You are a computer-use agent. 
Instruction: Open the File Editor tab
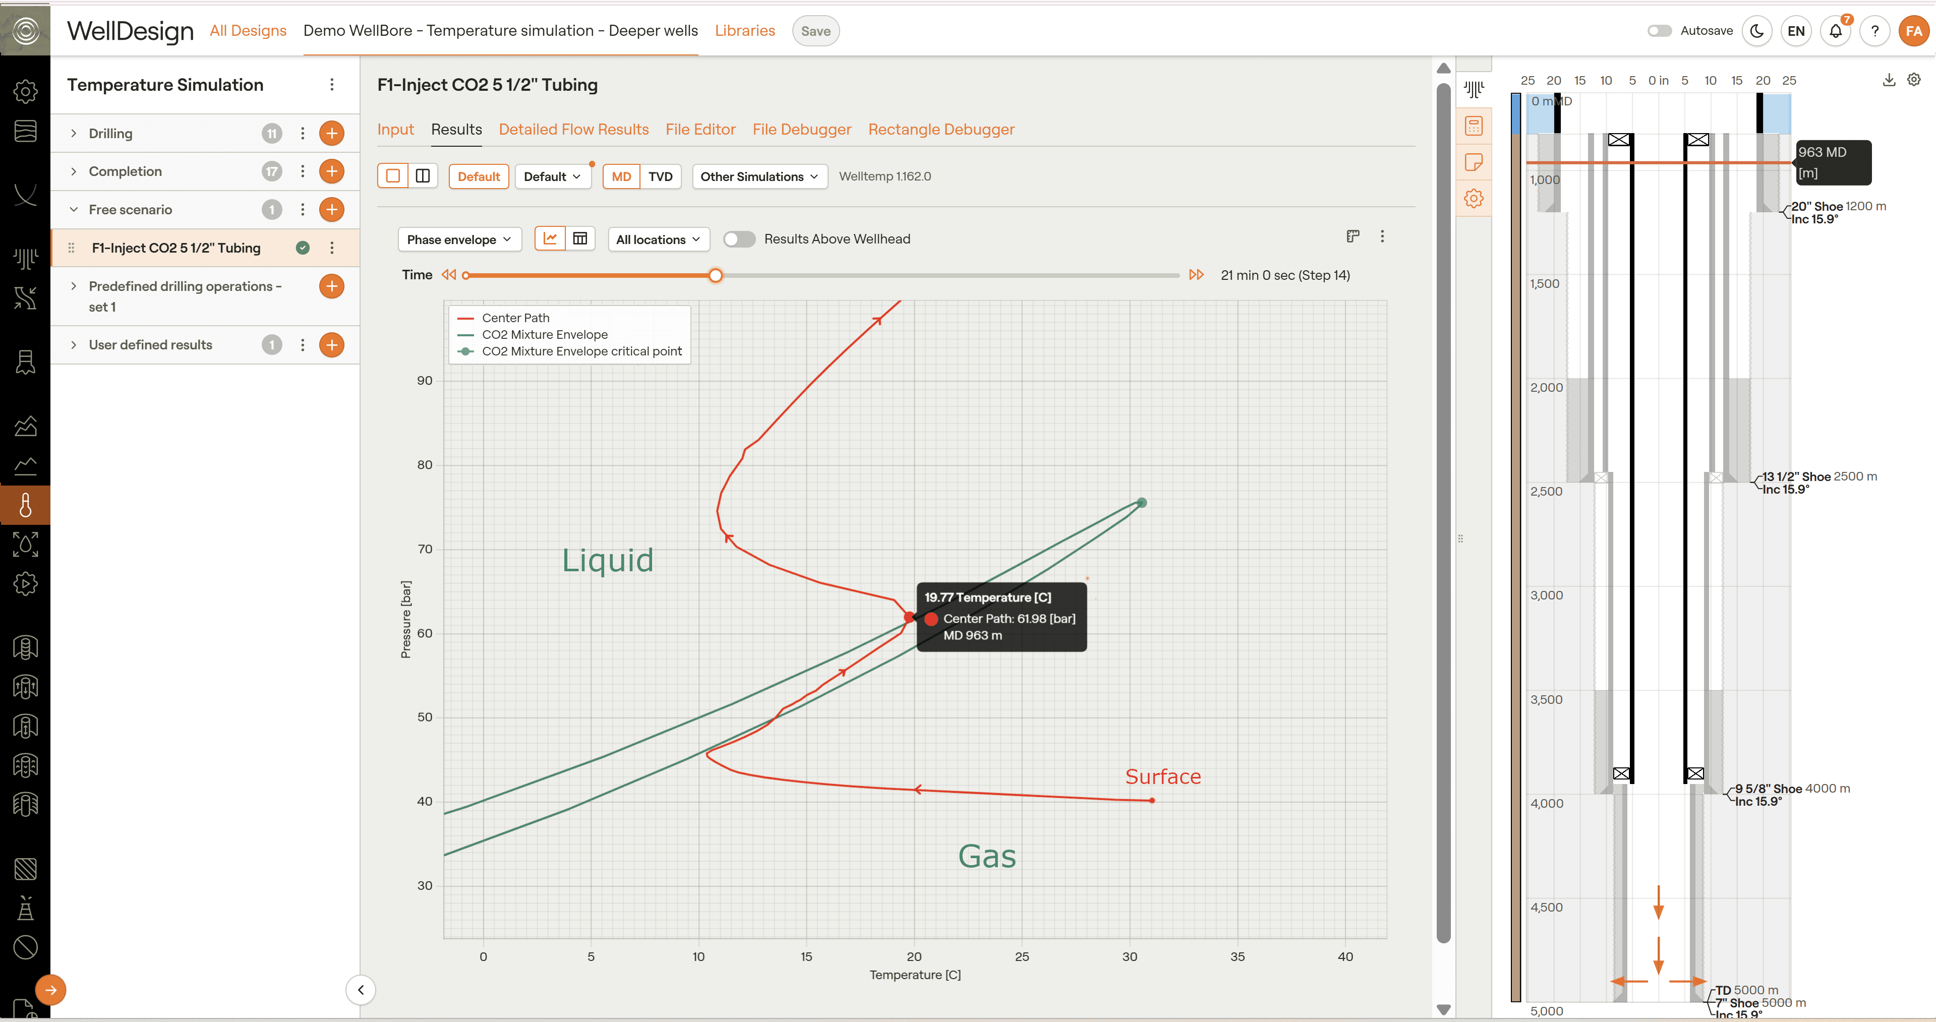coord(700,129)
